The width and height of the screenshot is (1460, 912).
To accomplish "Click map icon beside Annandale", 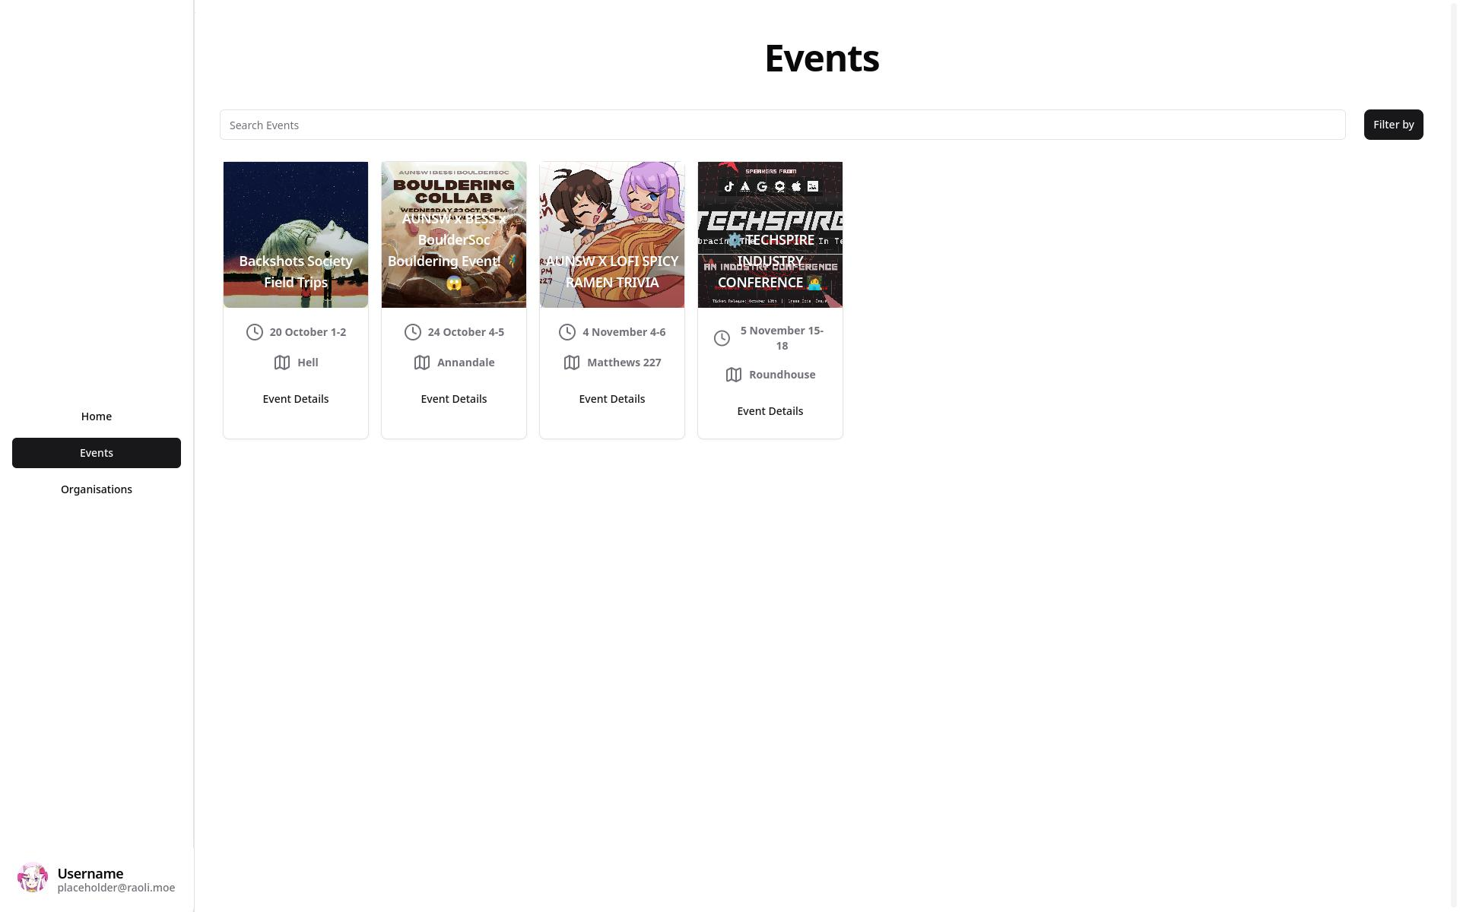I will coord(422,363).
